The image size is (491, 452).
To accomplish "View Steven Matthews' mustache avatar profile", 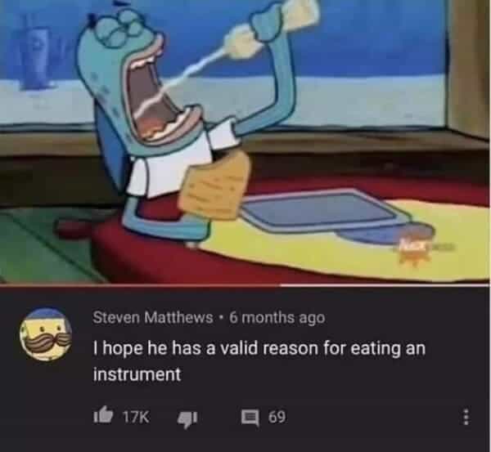I will click(46, 334).
